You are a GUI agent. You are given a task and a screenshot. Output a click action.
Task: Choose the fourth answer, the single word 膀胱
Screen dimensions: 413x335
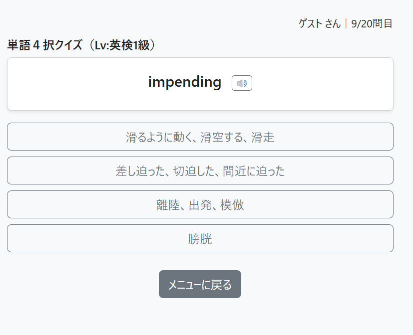[x=200, y=238]
